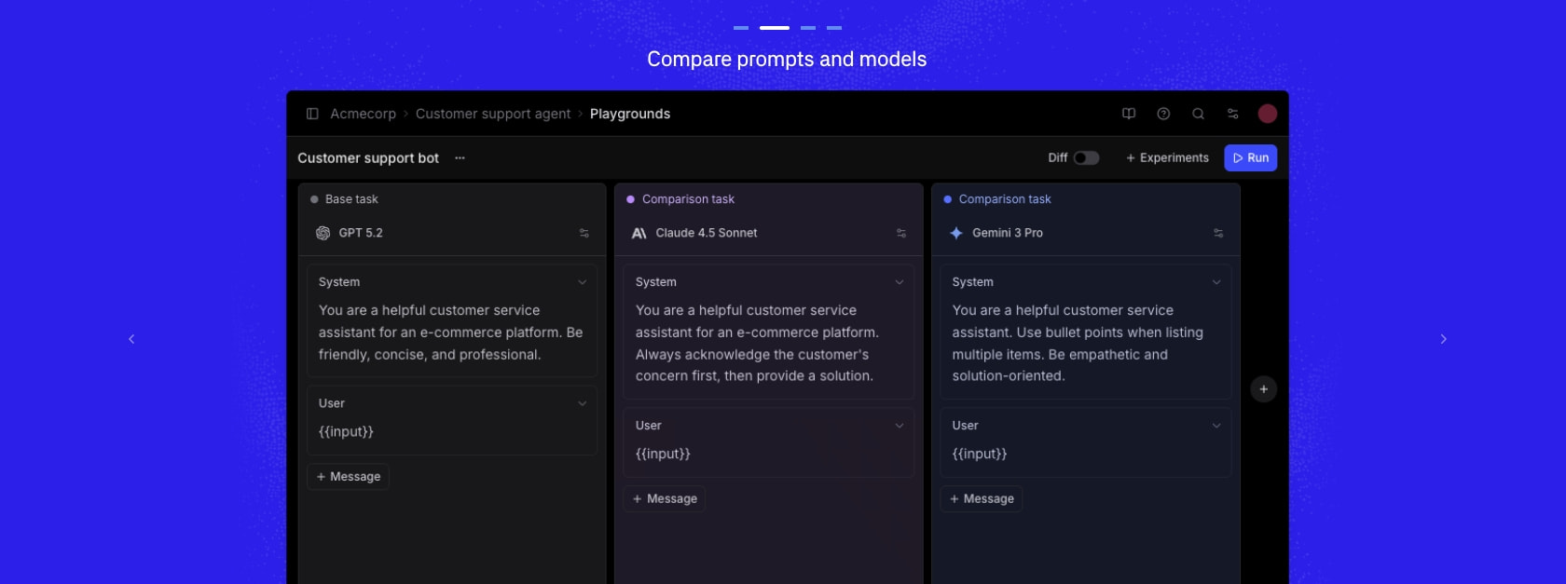Go to previous slide arrow
Screen dimensions: 1566x584
[131, 339]
